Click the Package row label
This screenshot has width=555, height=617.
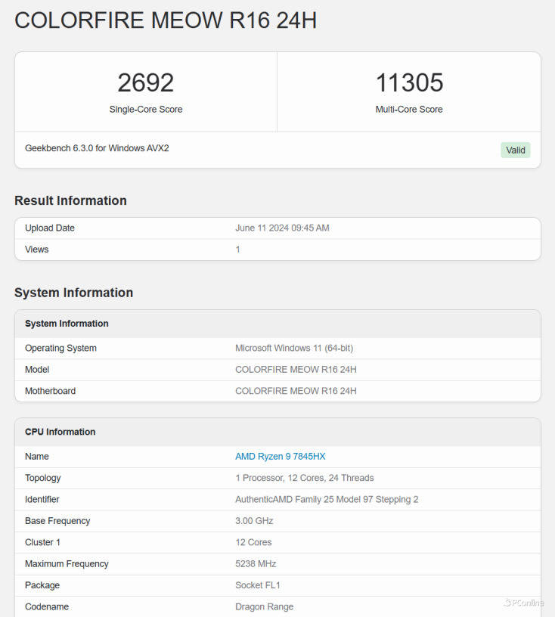42,585
